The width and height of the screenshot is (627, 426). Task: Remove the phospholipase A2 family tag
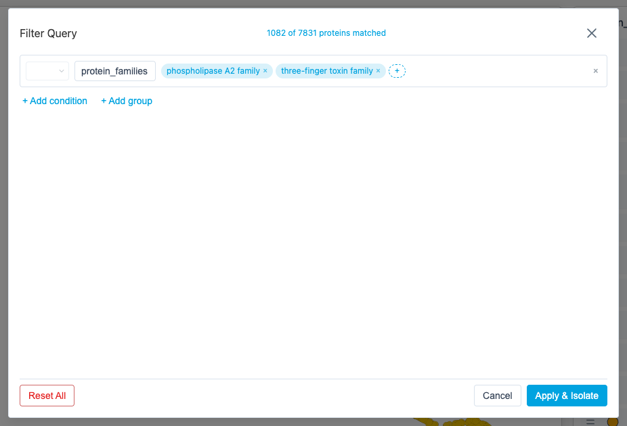pyautogui.click(x=265, y=71)
